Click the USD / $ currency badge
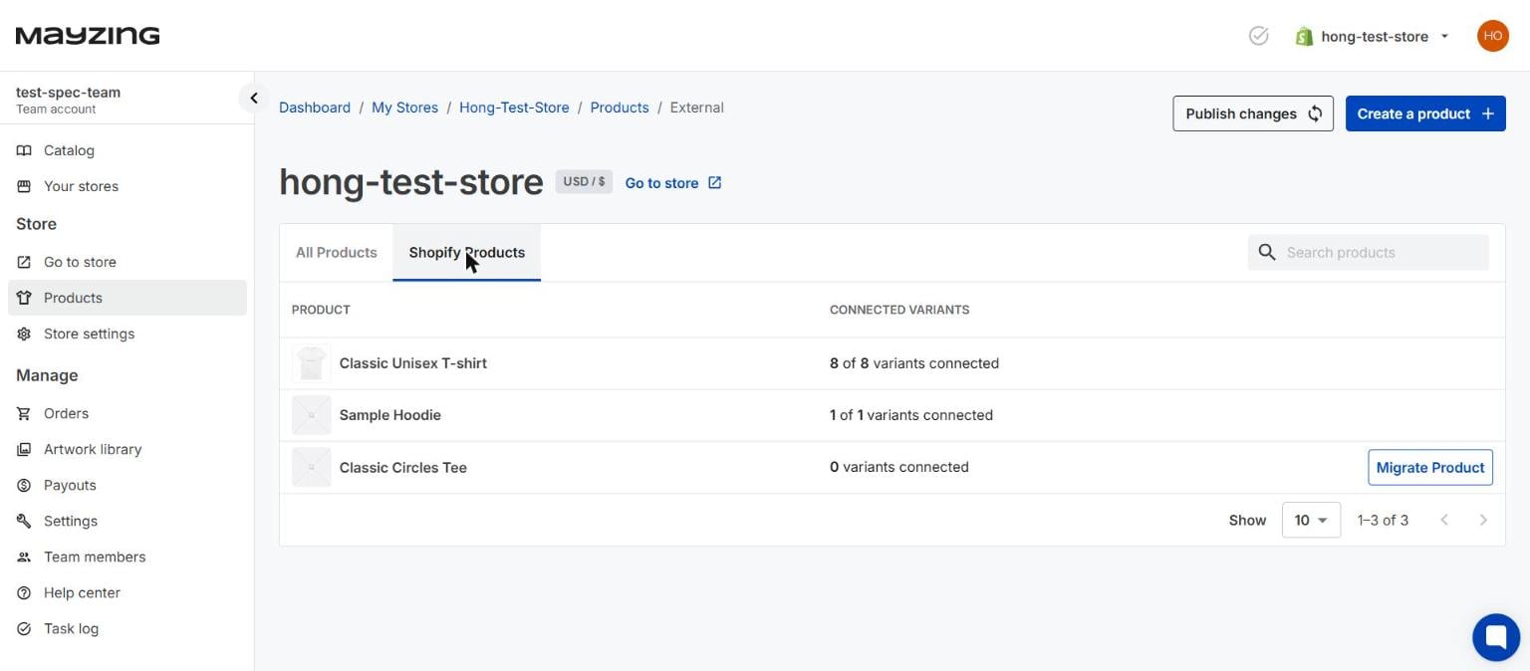 tap(584, 182)
